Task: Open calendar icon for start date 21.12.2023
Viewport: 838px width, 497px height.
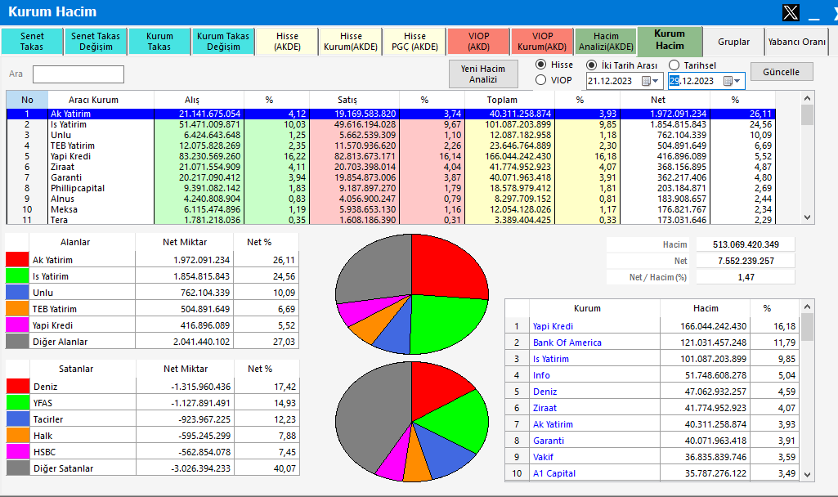Action: coord(646,81)
